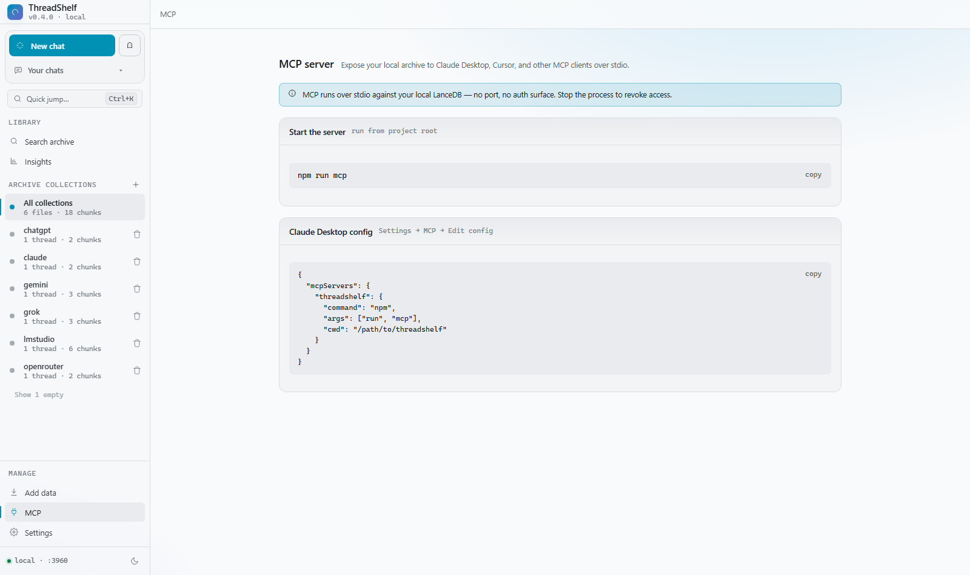This screenshot has height=575, width=970.
Task: Click the Your chats speech bubble icon
Action: coord(18,70)
